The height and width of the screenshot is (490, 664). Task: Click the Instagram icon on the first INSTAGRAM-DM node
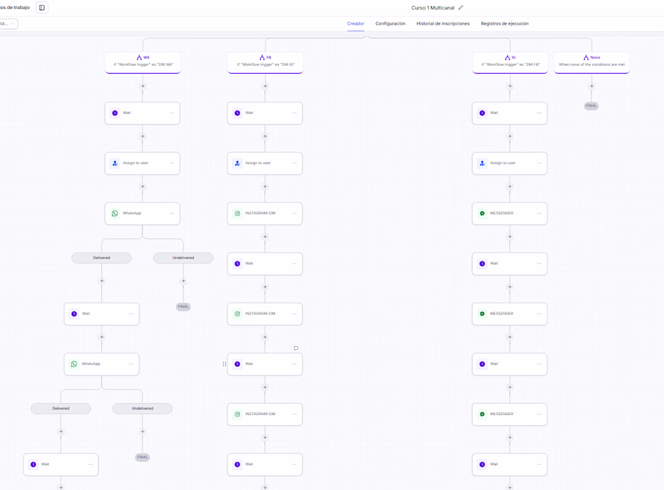237,214
